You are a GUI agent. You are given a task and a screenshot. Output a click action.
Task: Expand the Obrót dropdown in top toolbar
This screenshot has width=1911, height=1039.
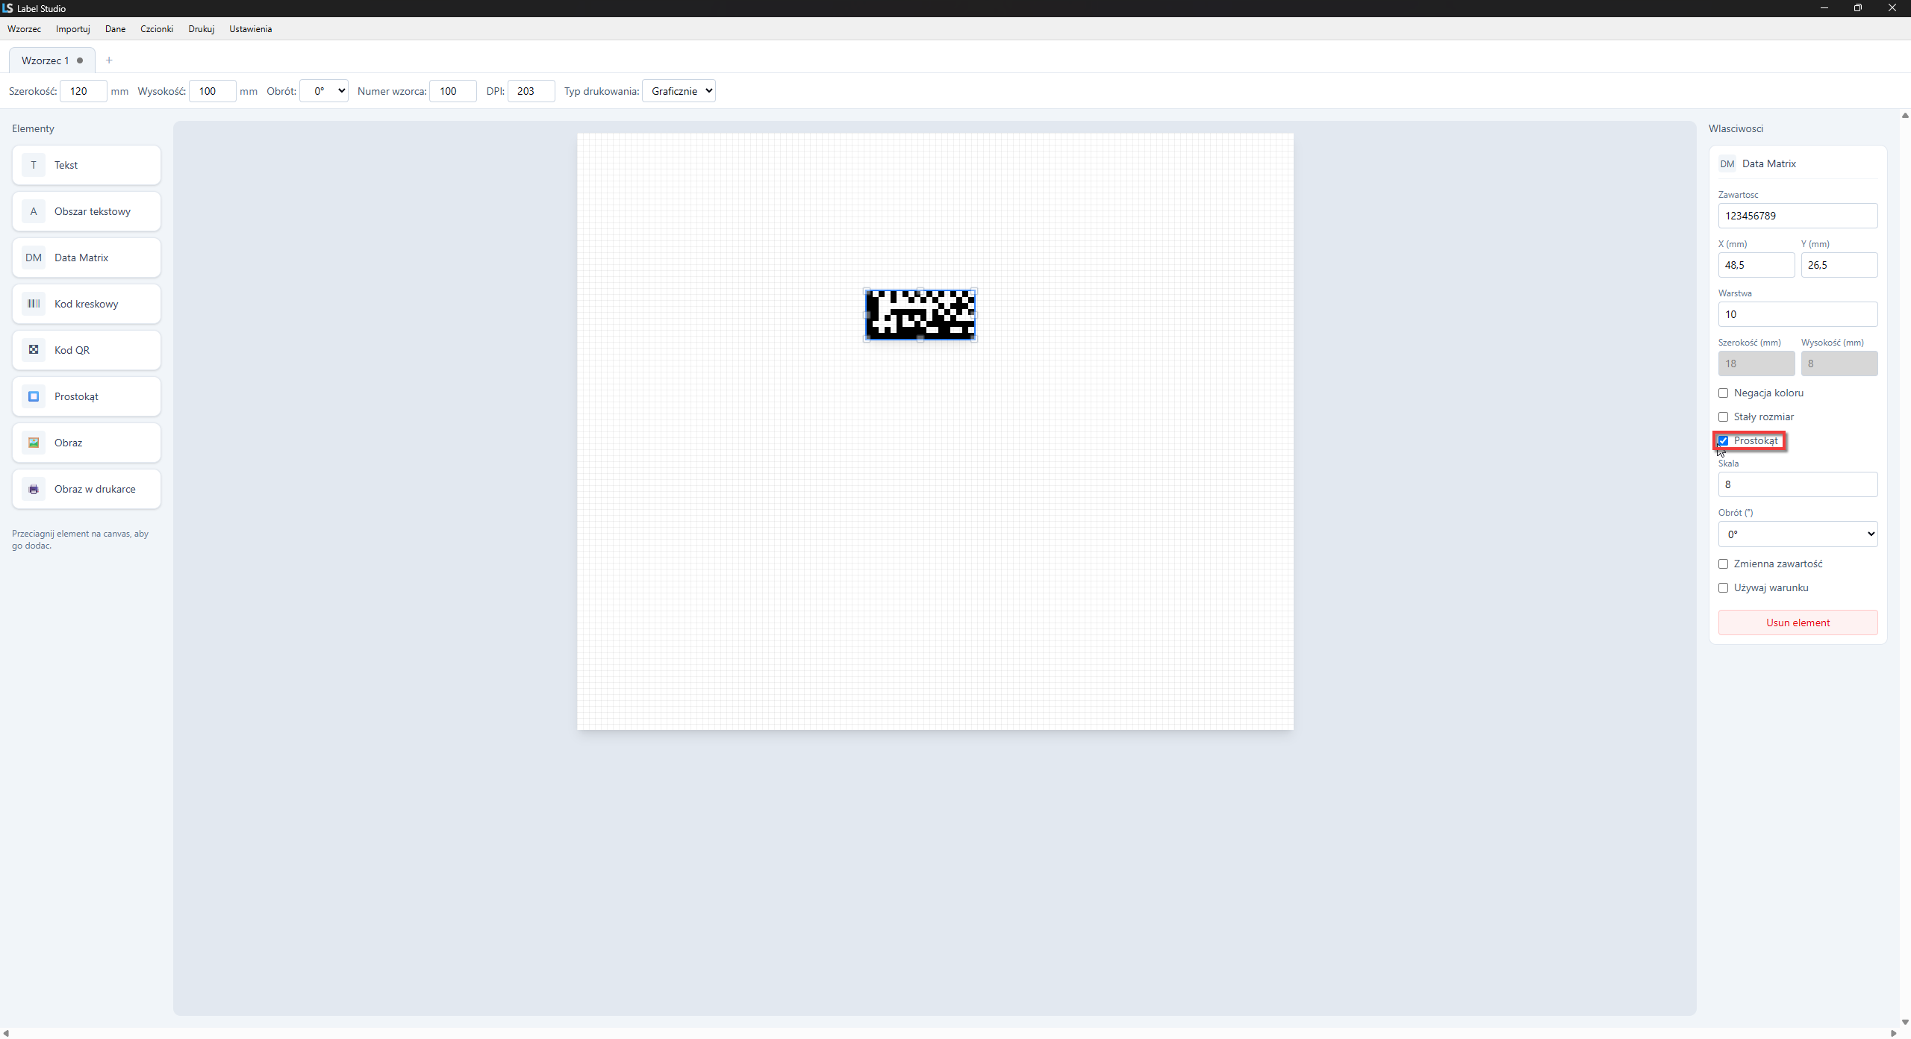(x=324, y=91)
